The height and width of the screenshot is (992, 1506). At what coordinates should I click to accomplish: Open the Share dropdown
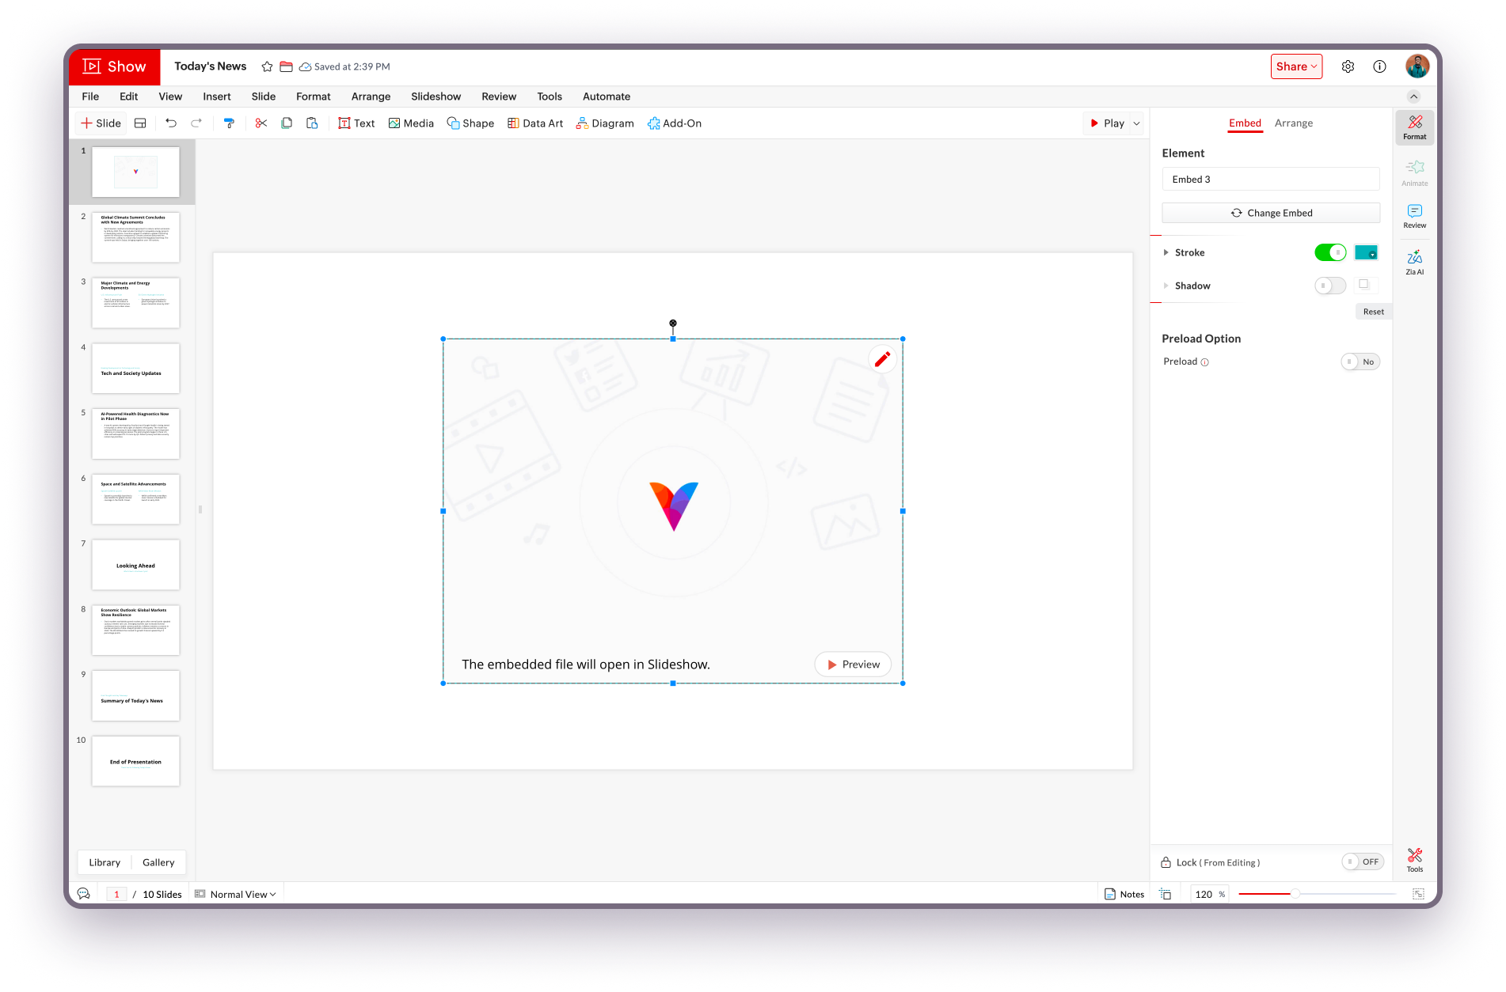pyautogui.click(x=1297, y=66)
